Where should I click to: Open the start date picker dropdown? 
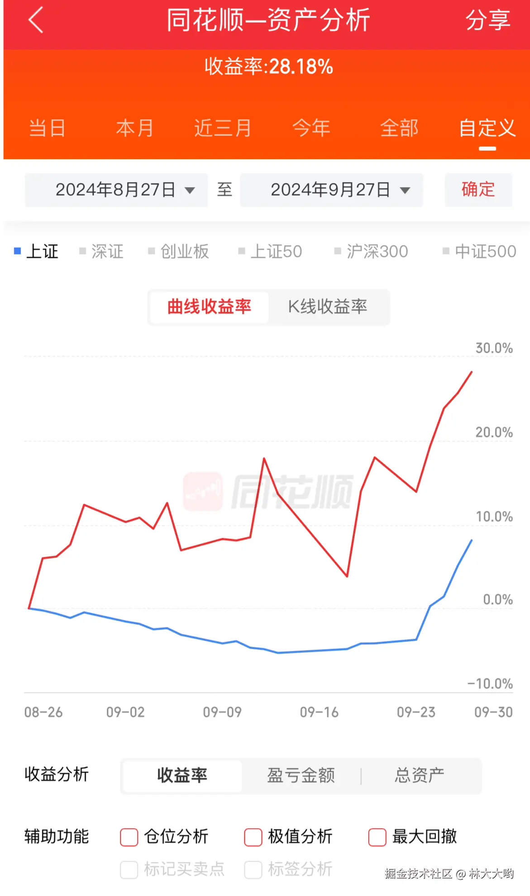pos(115,190)
